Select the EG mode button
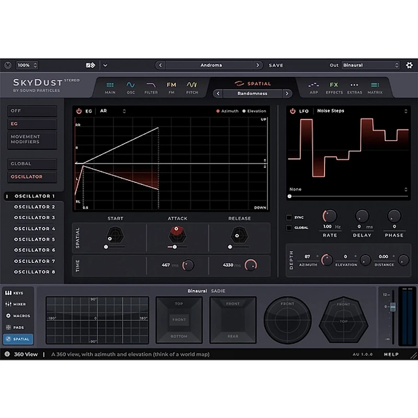 pyautogui.click(x=32, y=124)
